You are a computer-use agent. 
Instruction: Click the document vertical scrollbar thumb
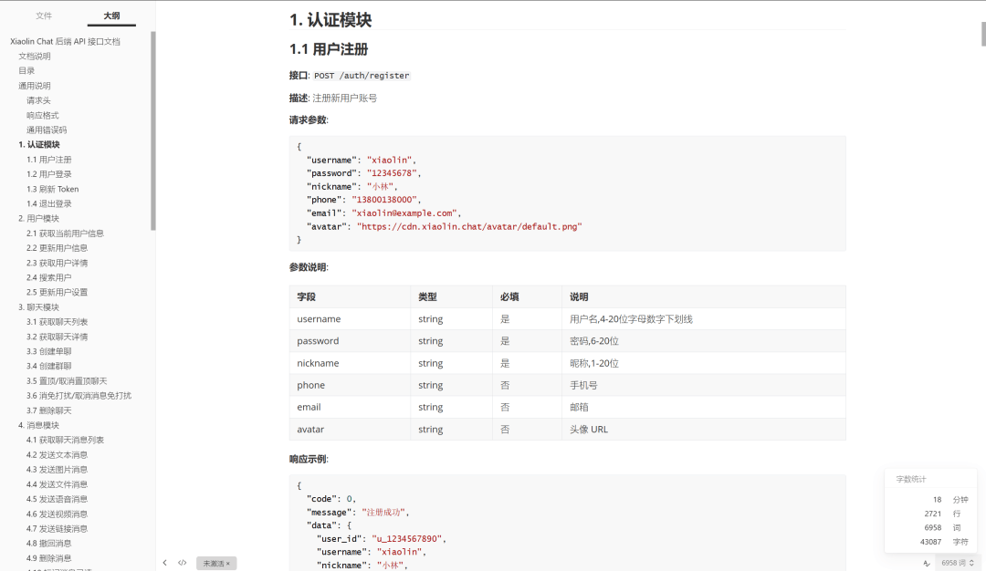coord(982,33)
